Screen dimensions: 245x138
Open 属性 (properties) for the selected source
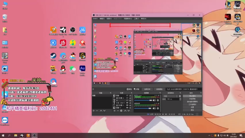pyautogui.click(x=129, y=89)
